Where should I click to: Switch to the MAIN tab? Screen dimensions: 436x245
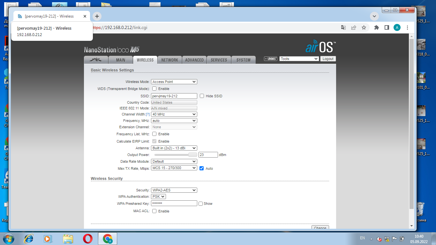121,60
